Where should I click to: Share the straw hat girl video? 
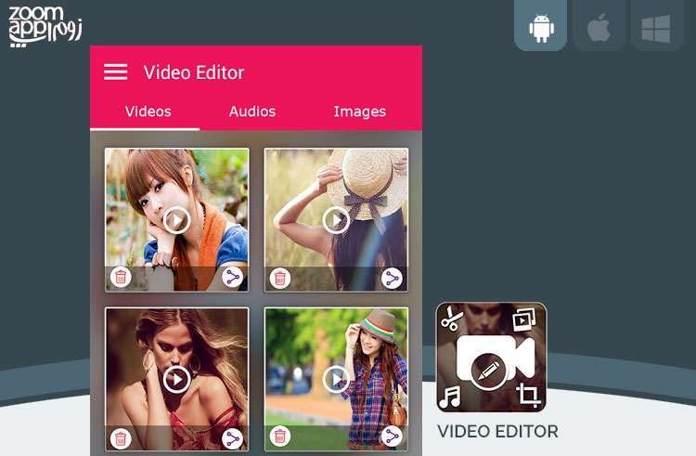click(x=392, y=279)
